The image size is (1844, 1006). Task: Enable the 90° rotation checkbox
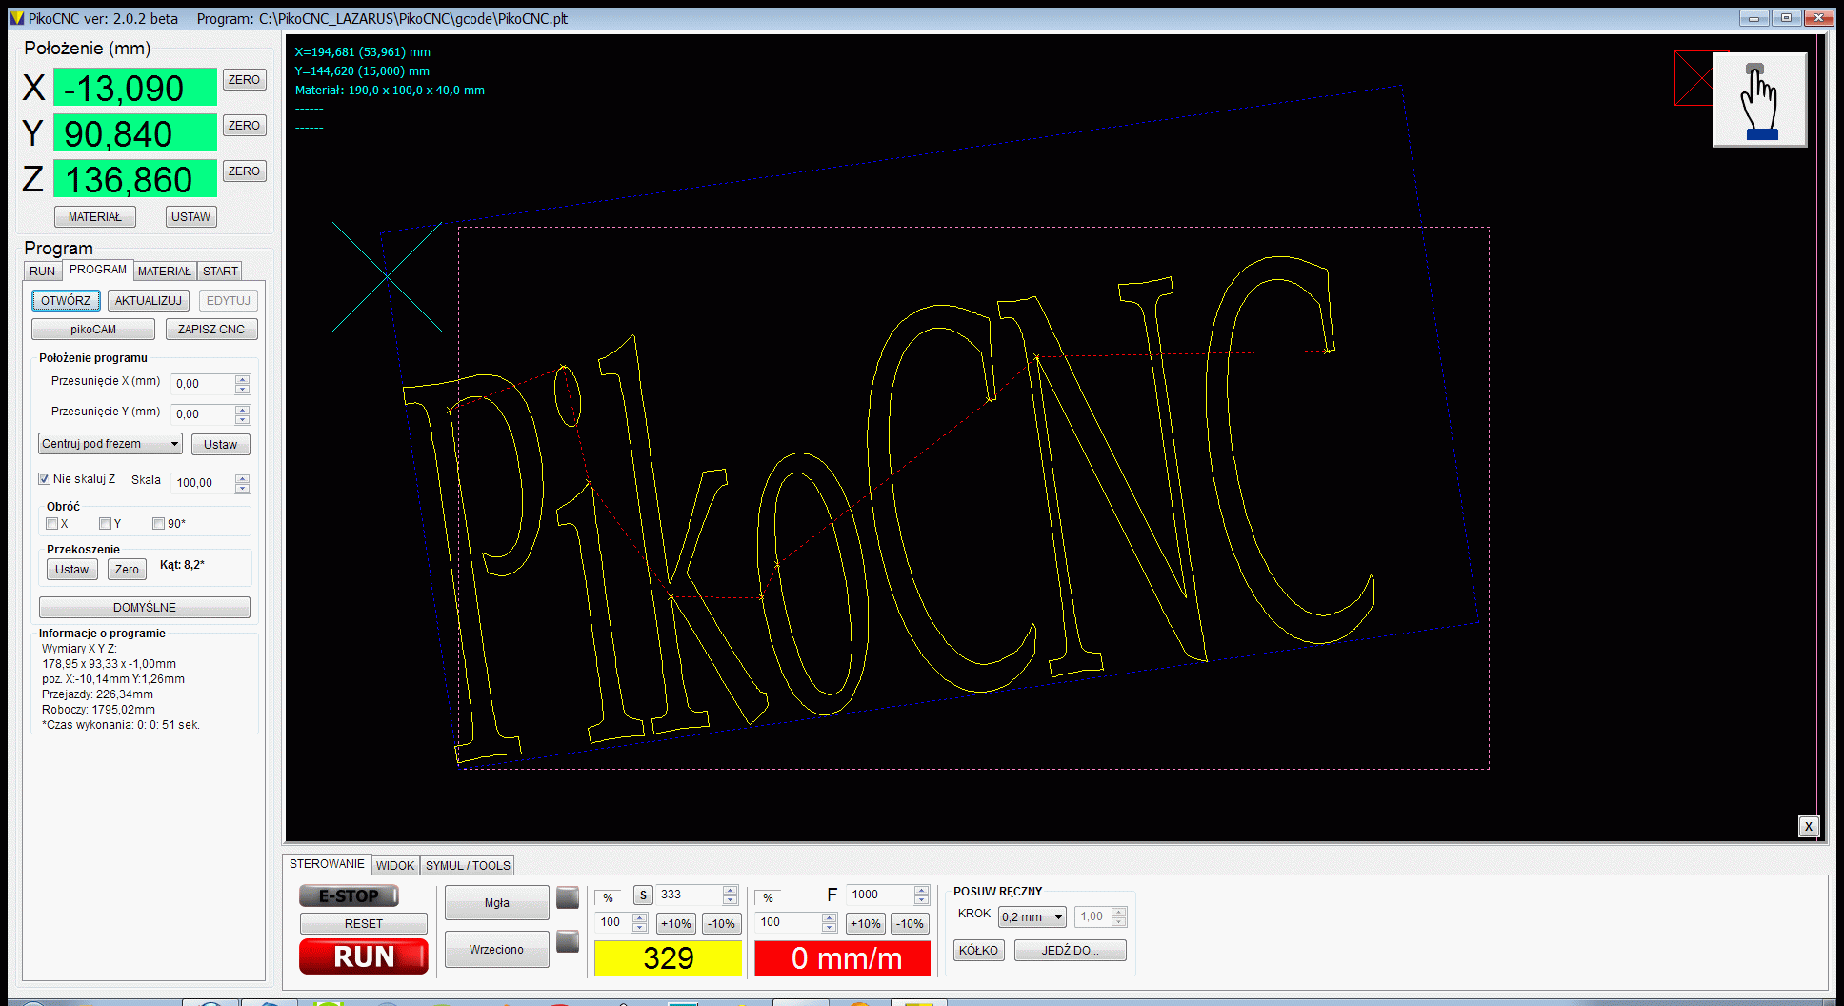click(x=159, y=523)
